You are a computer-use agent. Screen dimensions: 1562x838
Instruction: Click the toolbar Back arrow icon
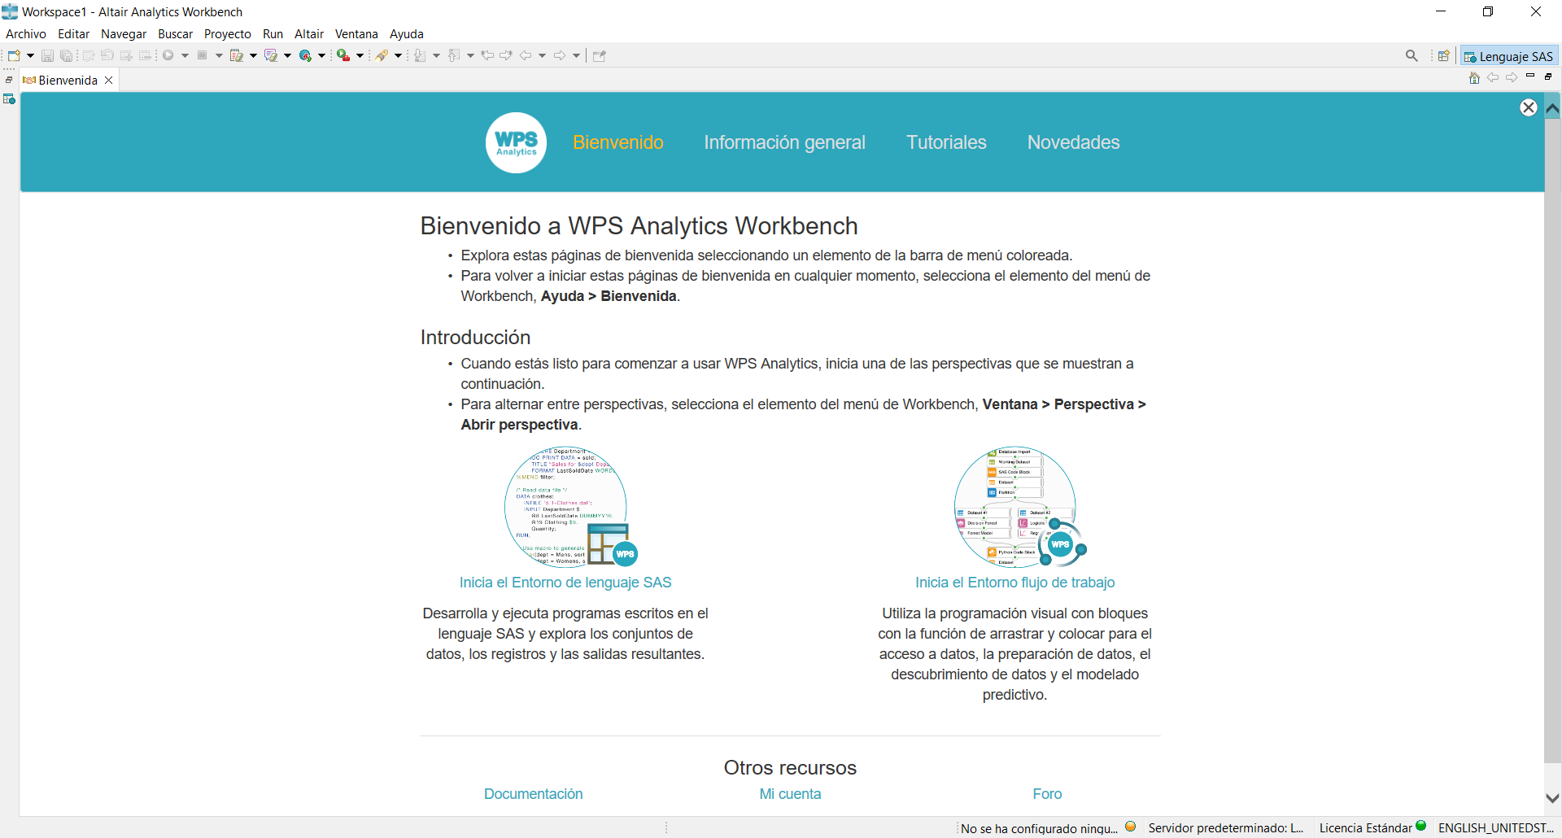coord(526,55)
